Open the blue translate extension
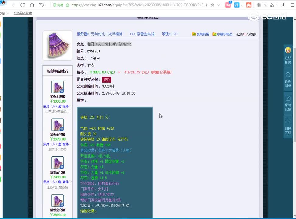The width and height of the screenshot is (296, 219). tap(237, 5)
